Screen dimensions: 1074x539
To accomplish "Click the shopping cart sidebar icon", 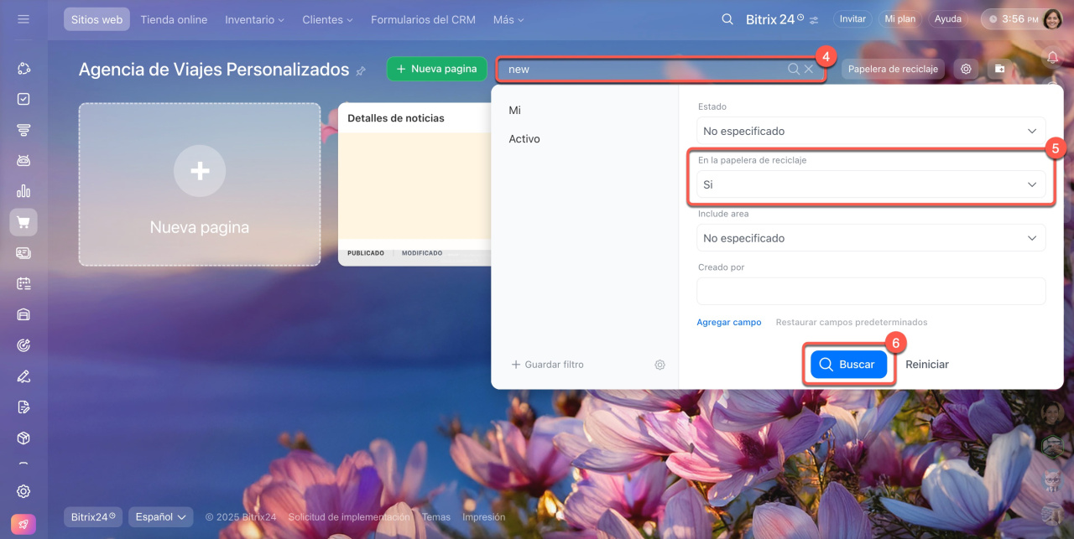I will pos(23,222).
